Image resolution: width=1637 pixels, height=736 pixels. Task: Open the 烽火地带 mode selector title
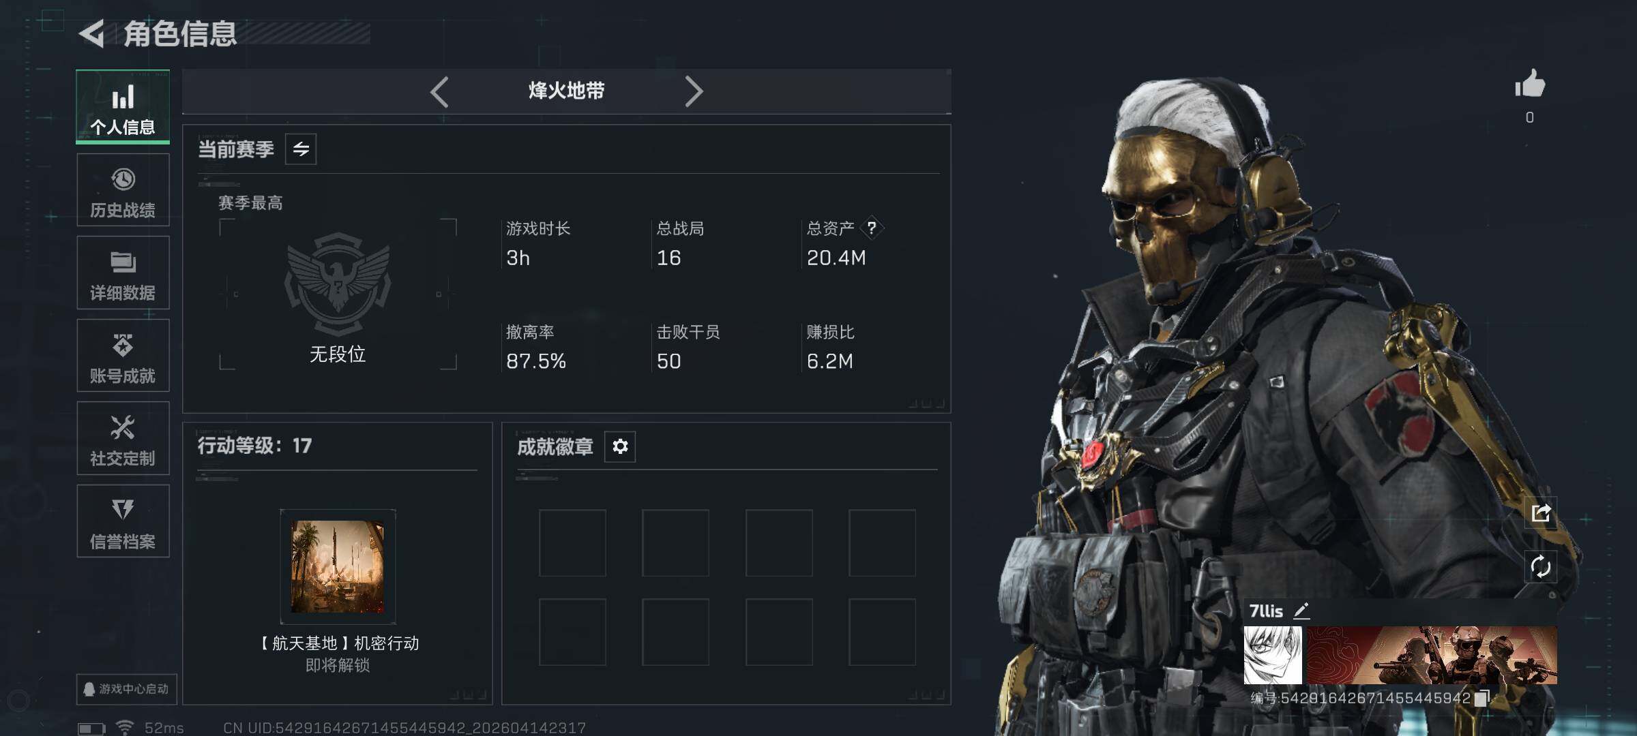(566, 91)
